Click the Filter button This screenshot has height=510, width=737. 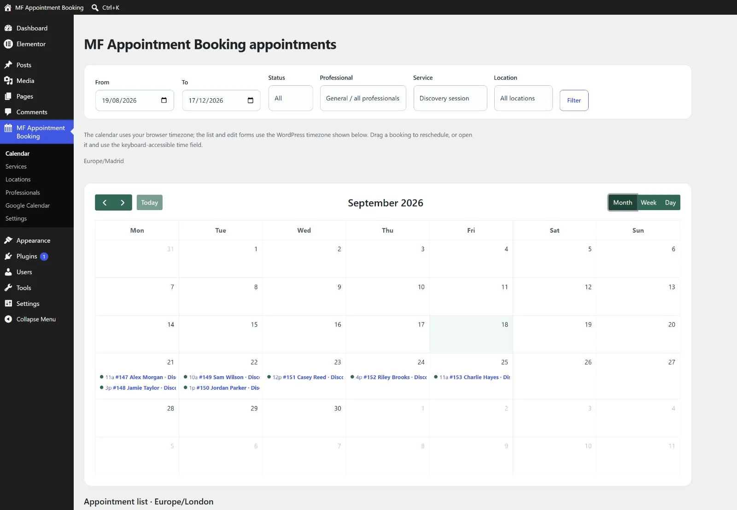pyautogui.click(x=574, y=100)
